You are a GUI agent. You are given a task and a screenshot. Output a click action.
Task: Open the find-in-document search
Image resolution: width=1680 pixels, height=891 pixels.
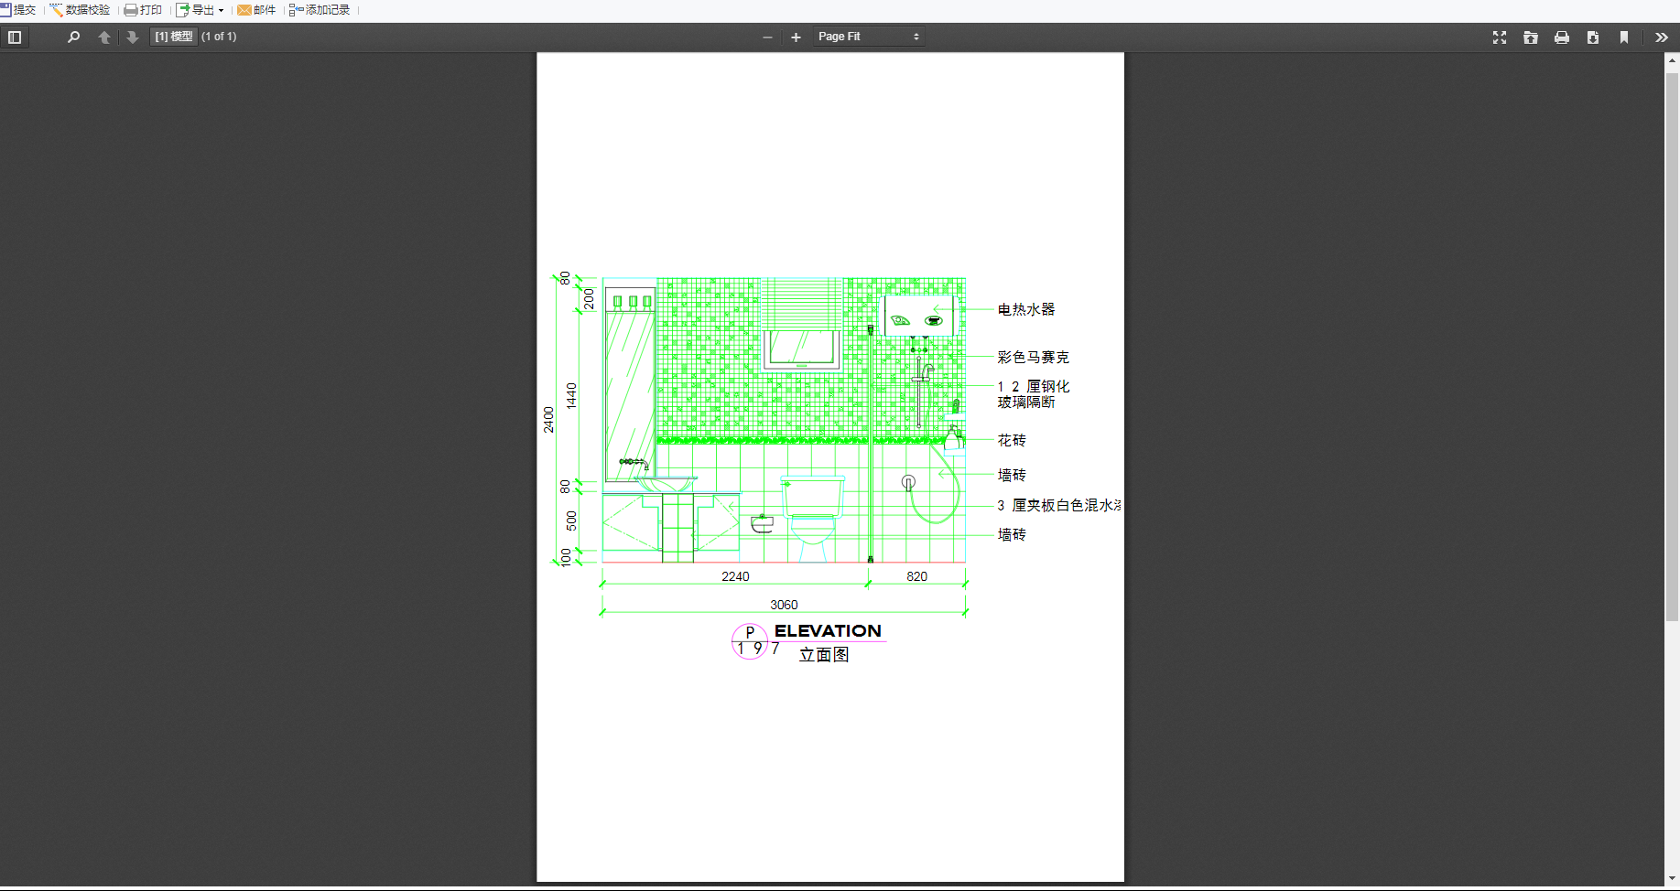click(x=74, y=38)
